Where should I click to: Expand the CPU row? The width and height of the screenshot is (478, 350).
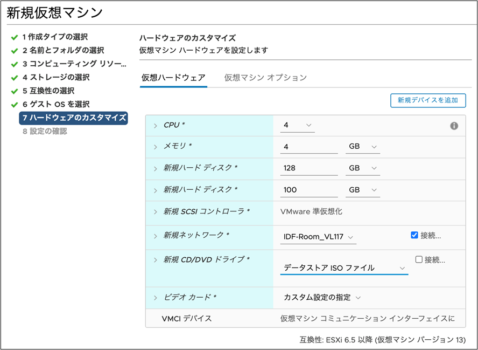click(156, 126)
